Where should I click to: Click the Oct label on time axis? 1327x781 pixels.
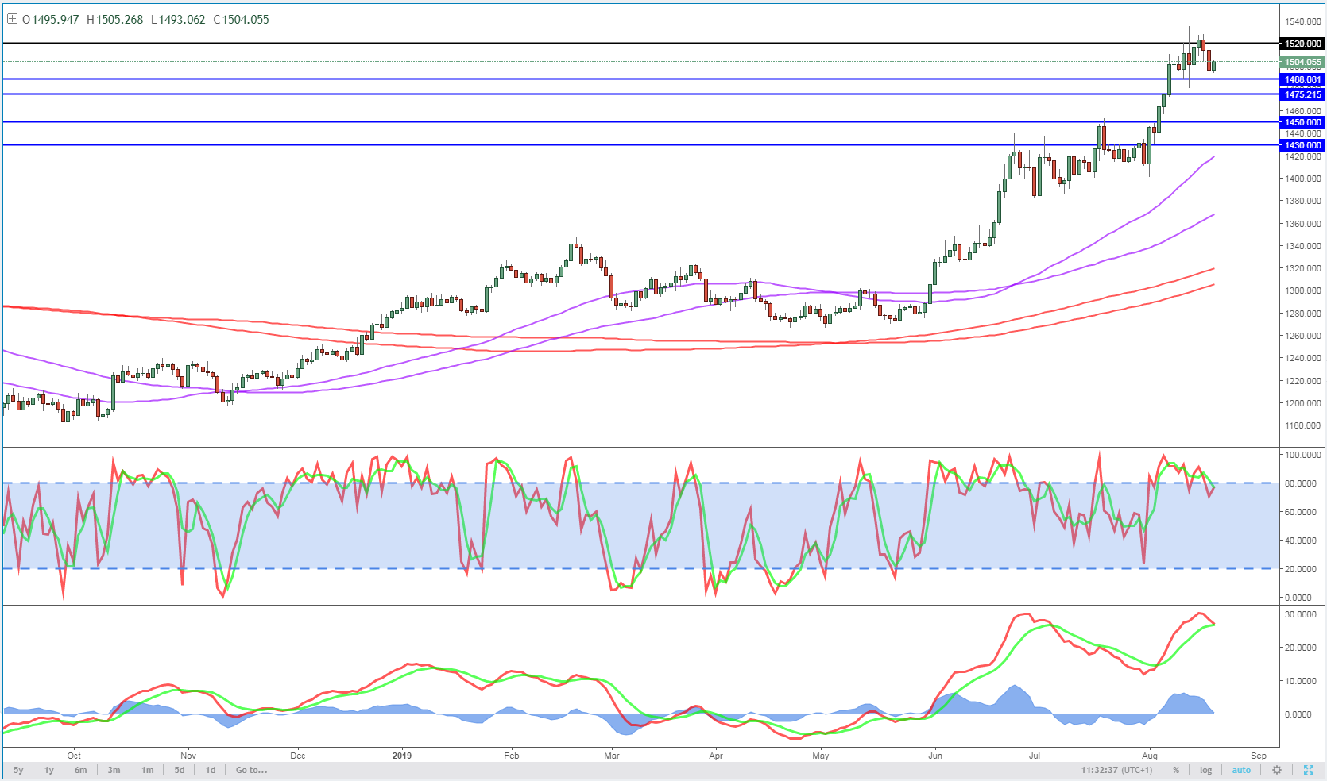[74, 756]
